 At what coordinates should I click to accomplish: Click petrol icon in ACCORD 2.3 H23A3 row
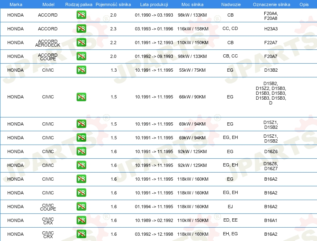tap(81, 29)
